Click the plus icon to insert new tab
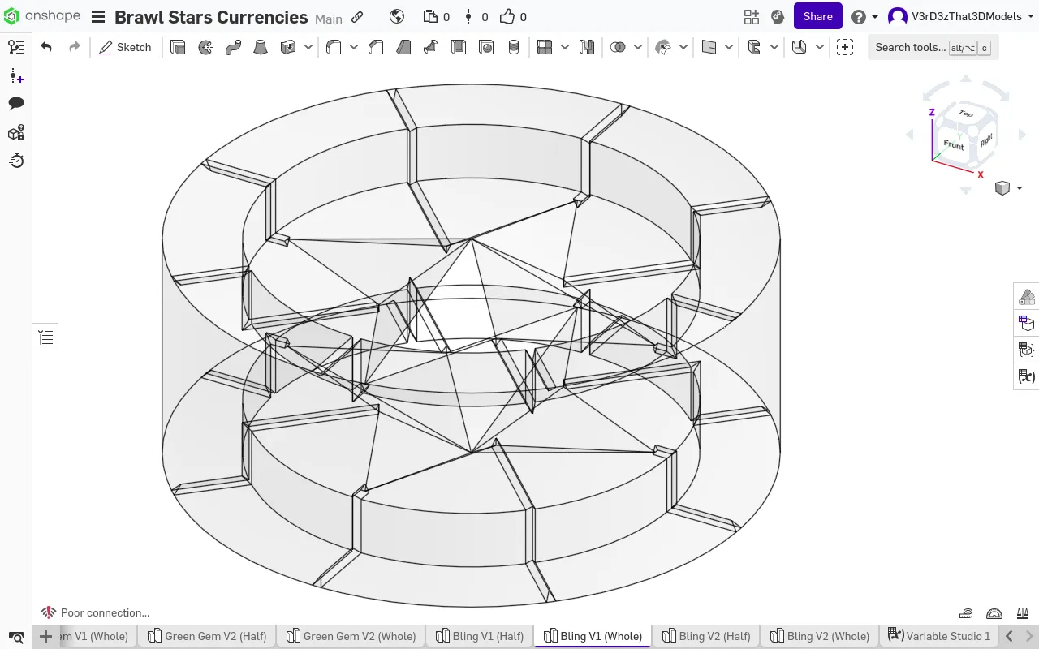Viewport: 1039px width, 649px height. coord(46,636)
